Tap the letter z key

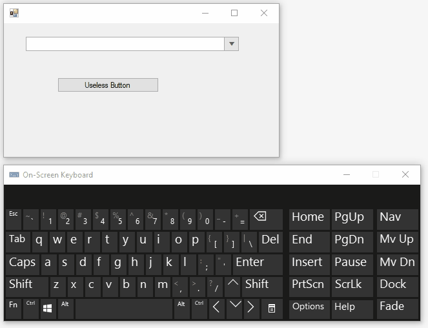[x=58, y=287]
